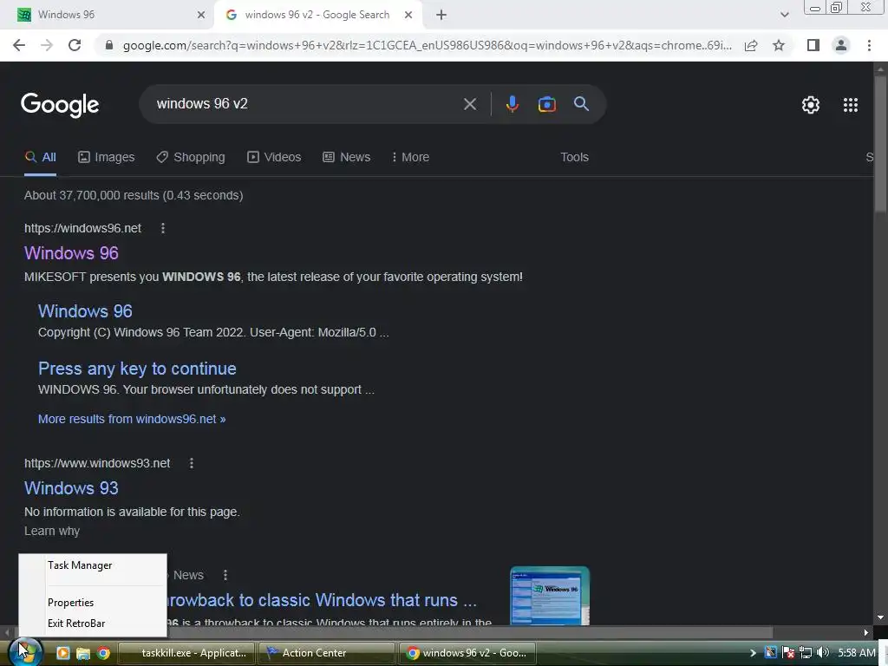The width and height of the screenshot is (888, 666).
Task: Open the volume speaker tray icon
Action: [x=823, y=653]
